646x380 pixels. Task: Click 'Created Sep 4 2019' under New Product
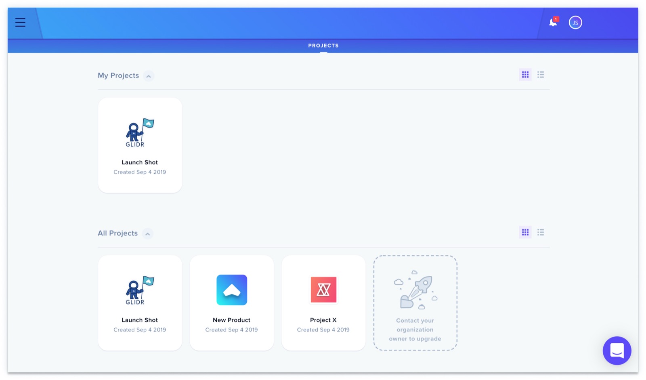(x=231, y=330)
